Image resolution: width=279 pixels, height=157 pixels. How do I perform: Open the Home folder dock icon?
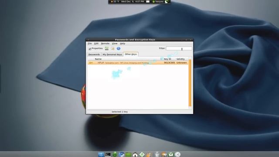click(135, 154)
